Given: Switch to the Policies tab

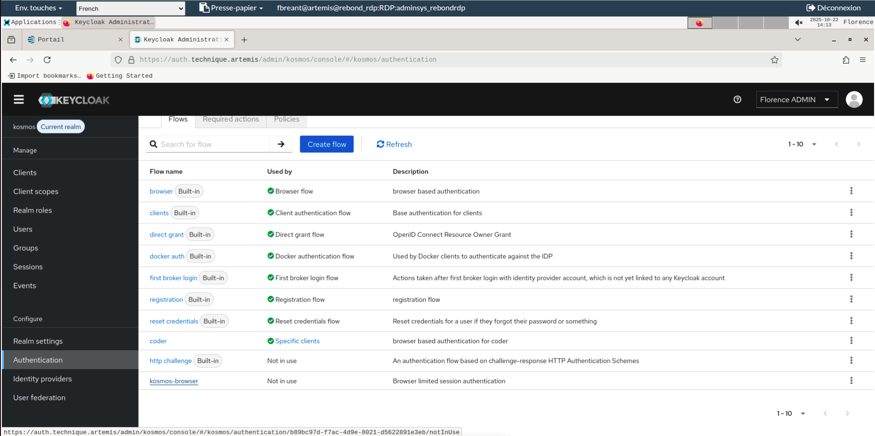Looking at the screenshot, I should point(287,119).
